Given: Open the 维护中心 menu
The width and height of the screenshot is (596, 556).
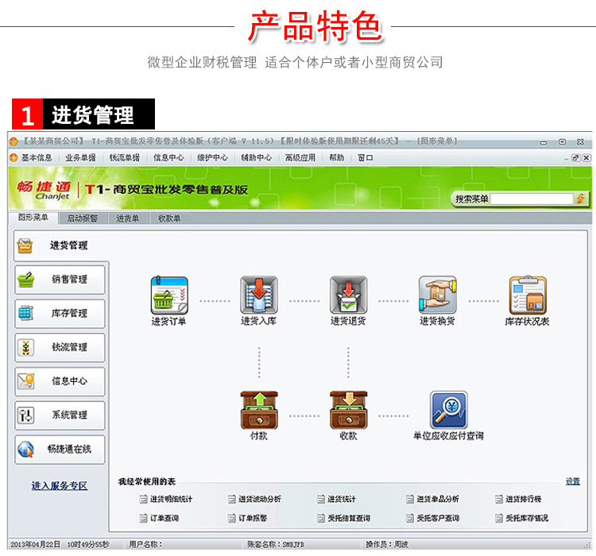Looking at the screenshot, I should coord(212,158).
